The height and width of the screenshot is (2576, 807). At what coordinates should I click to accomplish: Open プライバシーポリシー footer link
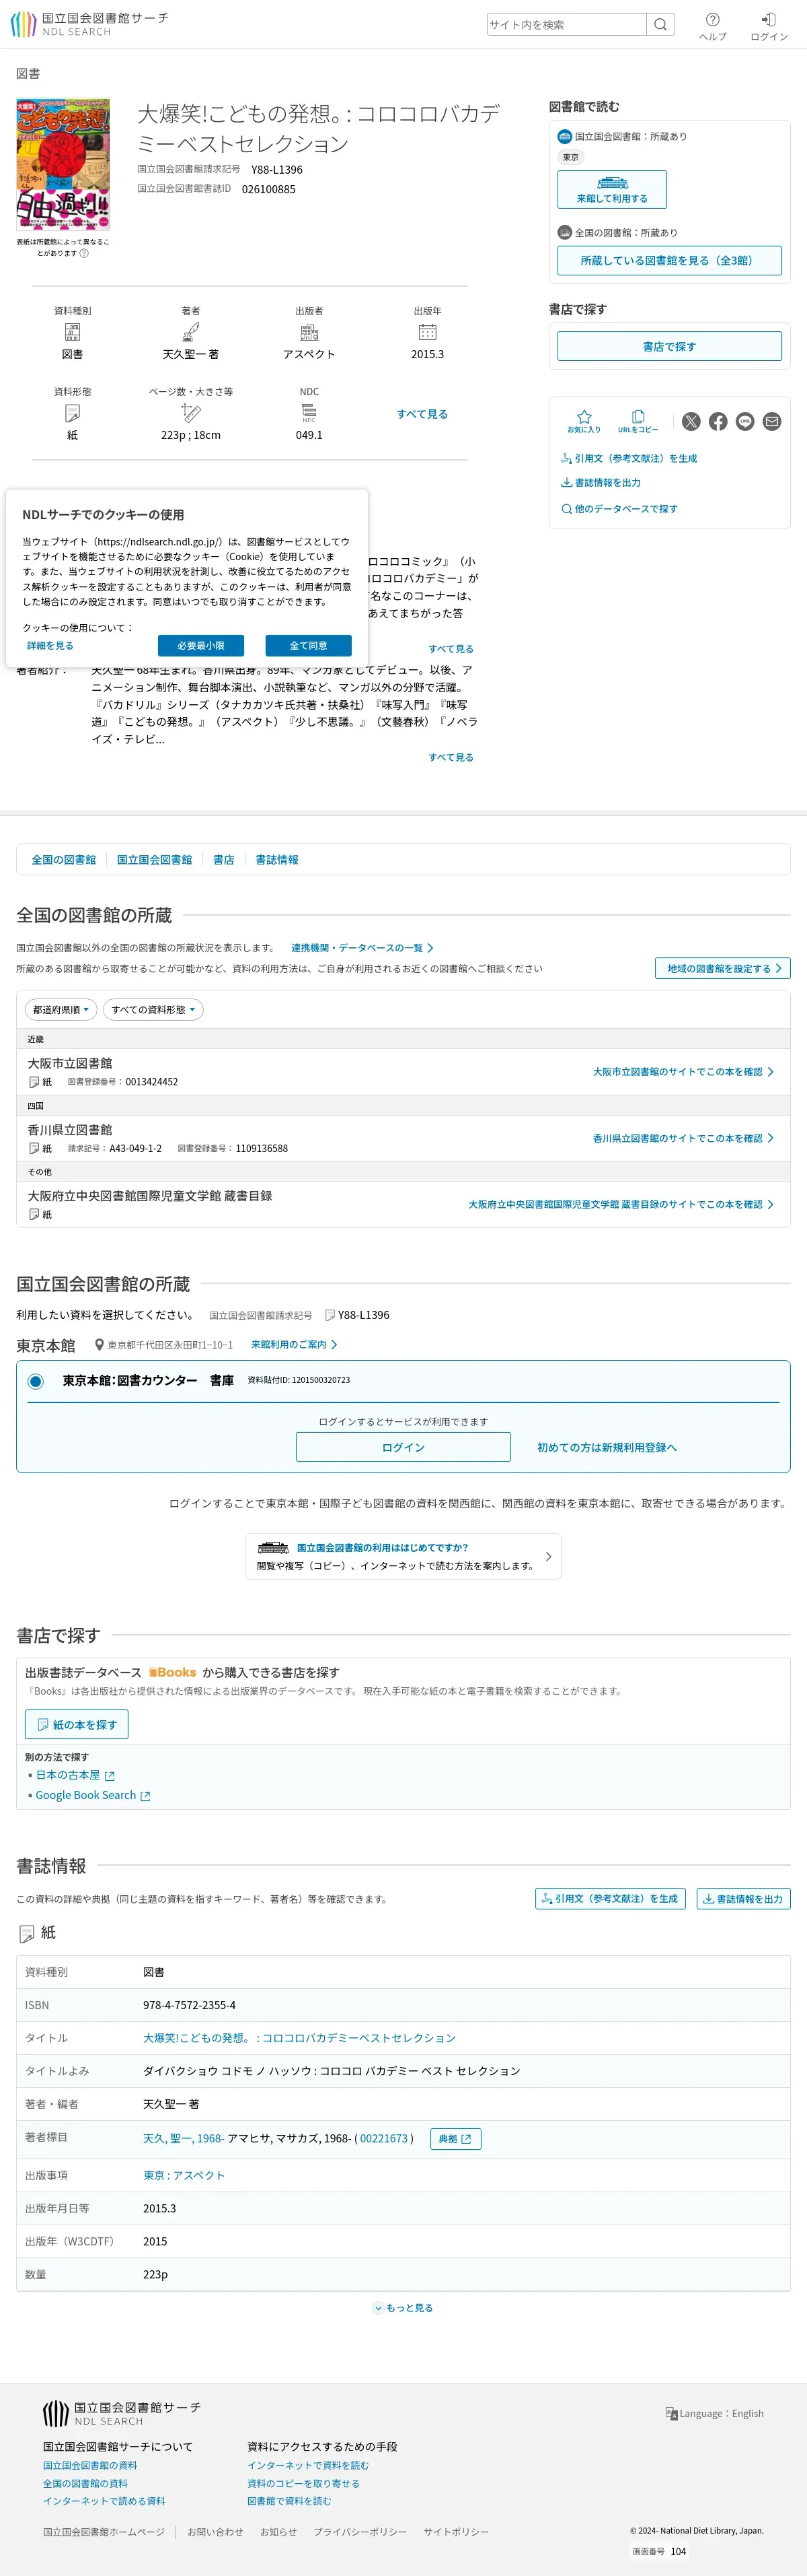(x=360, y=2531)
